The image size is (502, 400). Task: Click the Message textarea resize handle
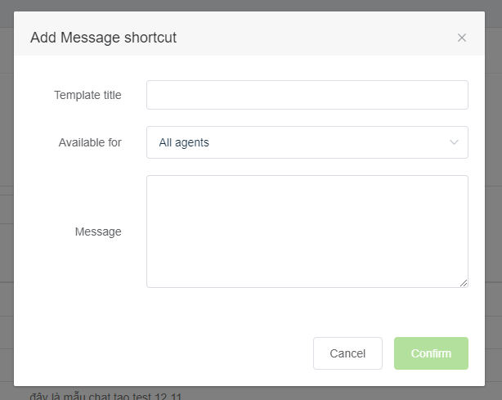pos(464,283)
